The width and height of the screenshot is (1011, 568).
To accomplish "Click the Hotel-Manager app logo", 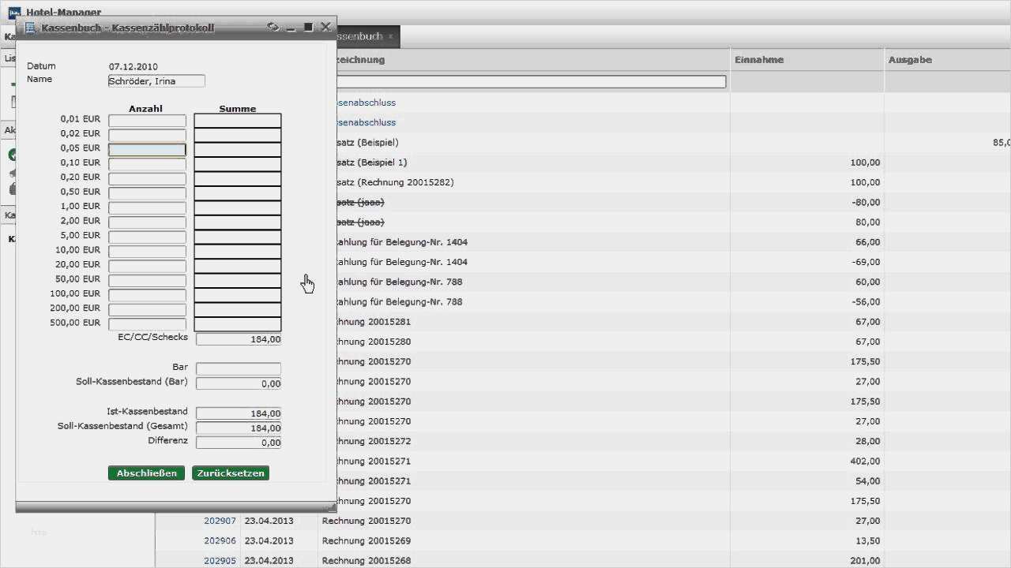I will (x=14, y=13).
